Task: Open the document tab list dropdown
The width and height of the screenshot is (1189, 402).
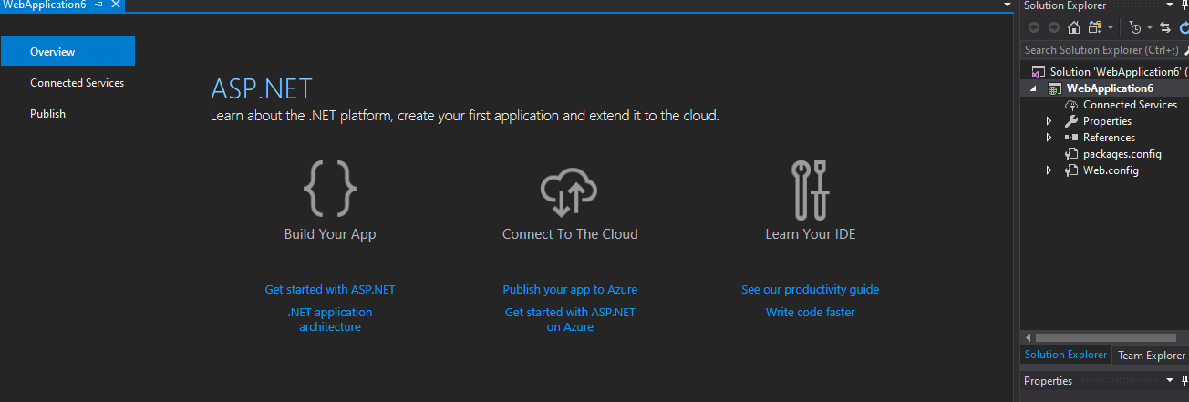Action: (x=1007, y=5)
